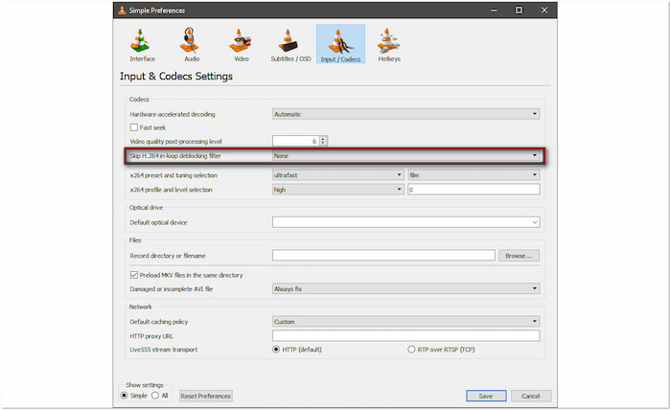The height and width of the screenshot is (410, 671).
Task: Open the Default caching policy dropdown
Action: coord(405,321)
